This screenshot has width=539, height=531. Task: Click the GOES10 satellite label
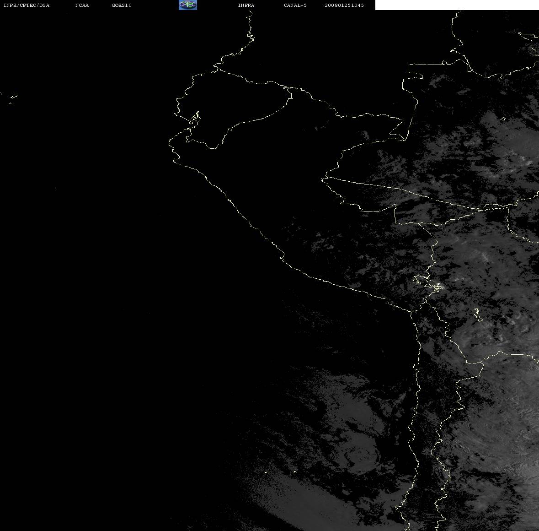pyautogui.click(x=122, y=5)
